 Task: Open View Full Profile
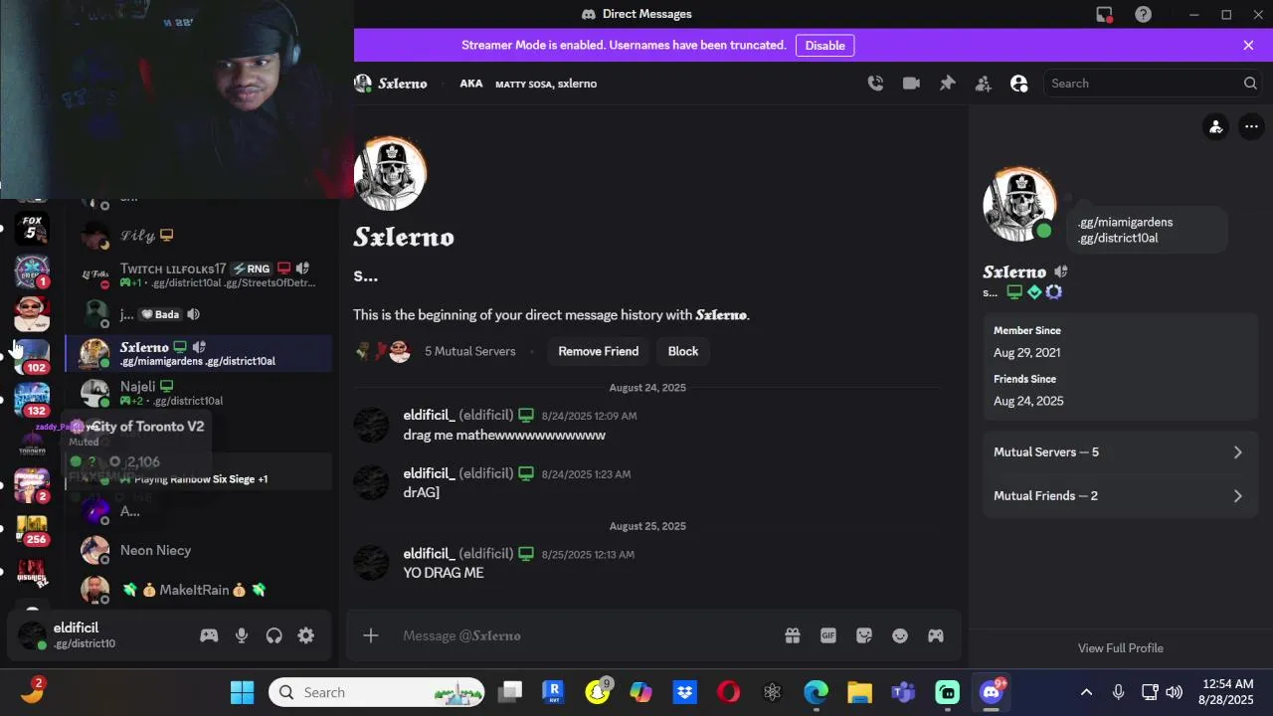(x=1120, y=648)
